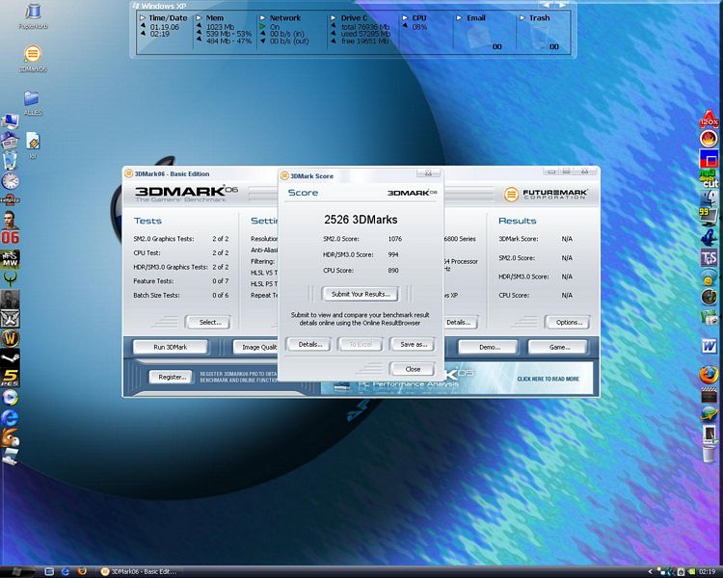Expand Email section in widget
The image size is (723, 578).
tap(459, 18)
